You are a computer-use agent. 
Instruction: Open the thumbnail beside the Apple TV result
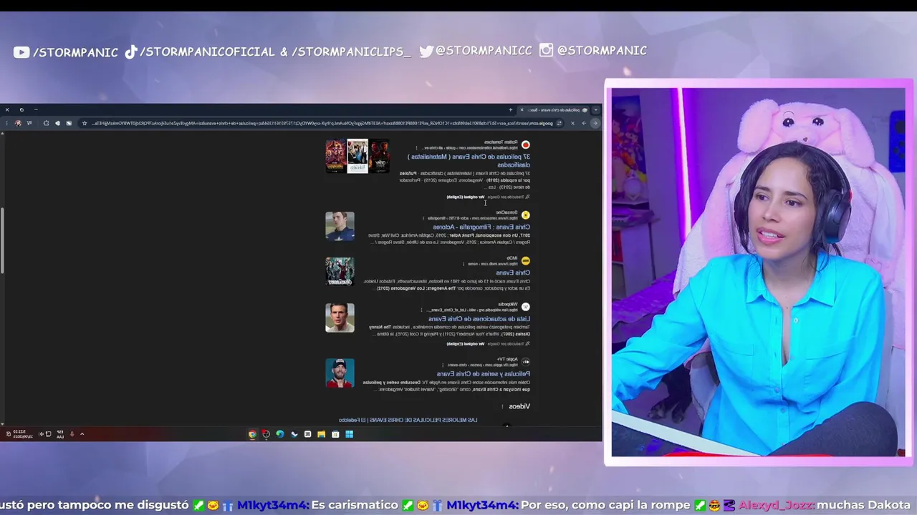340,373
